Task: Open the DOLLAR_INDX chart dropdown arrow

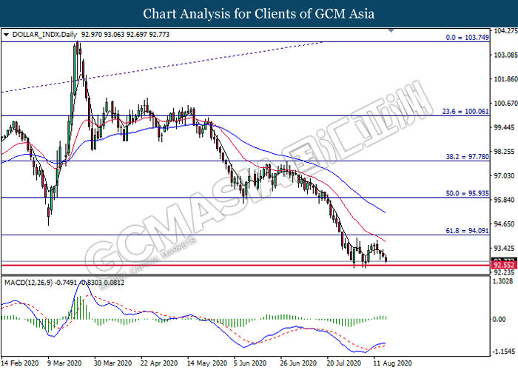Action: (x=6, y=34)
